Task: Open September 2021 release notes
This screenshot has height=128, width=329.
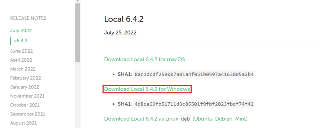Action: [x=28, y=114]
